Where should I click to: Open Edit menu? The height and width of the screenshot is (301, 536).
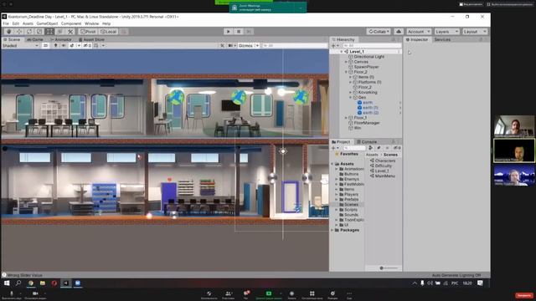(16, 24)
